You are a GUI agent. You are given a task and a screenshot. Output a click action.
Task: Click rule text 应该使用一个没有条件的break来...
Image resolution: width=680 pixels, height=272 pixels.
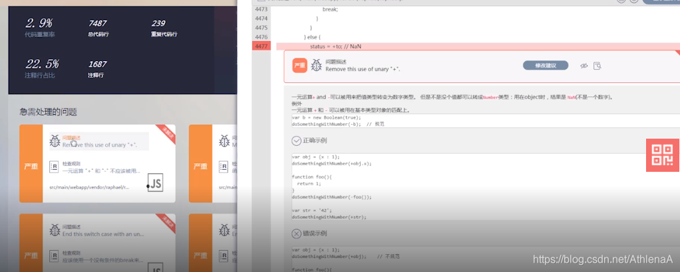click(x=102, y=260)
